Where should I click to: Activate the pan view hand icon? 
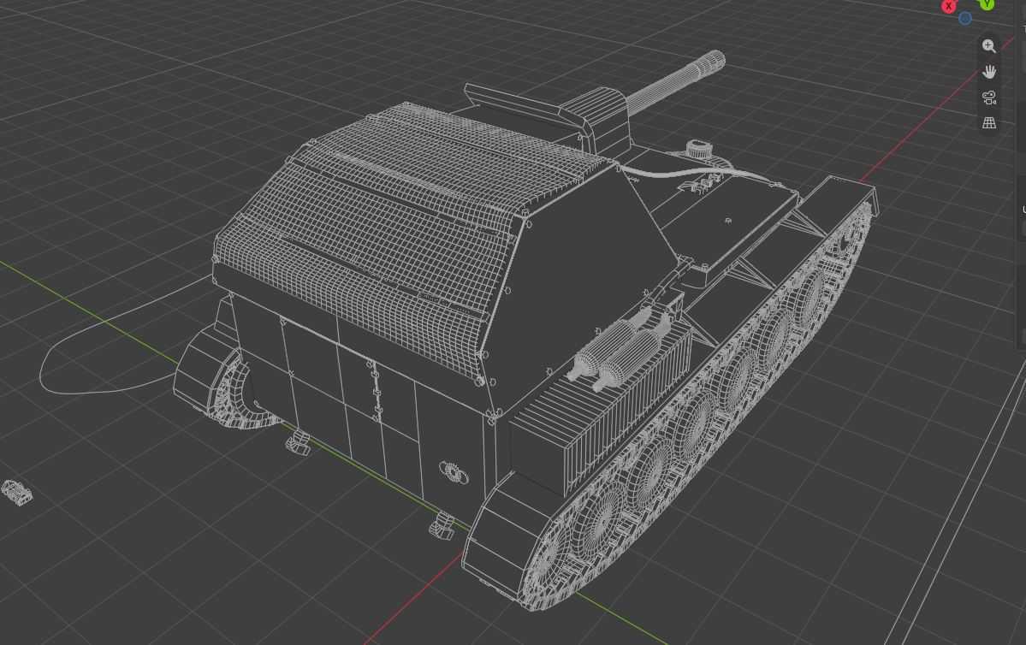(988, 71)
